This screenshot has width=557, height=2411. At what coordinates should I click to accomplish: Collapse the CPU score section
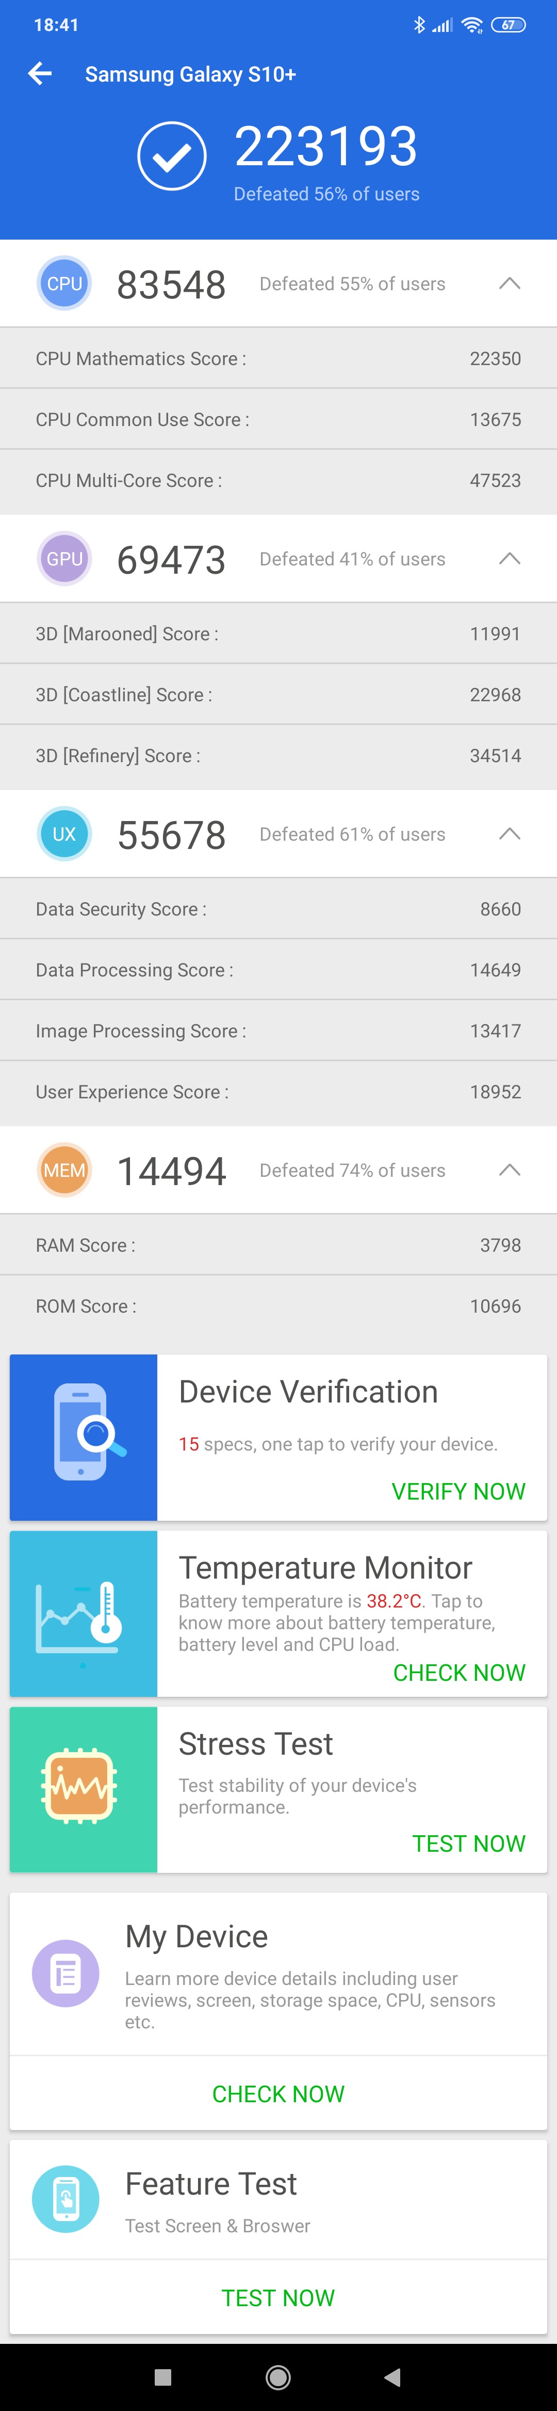tap(510, 283)
